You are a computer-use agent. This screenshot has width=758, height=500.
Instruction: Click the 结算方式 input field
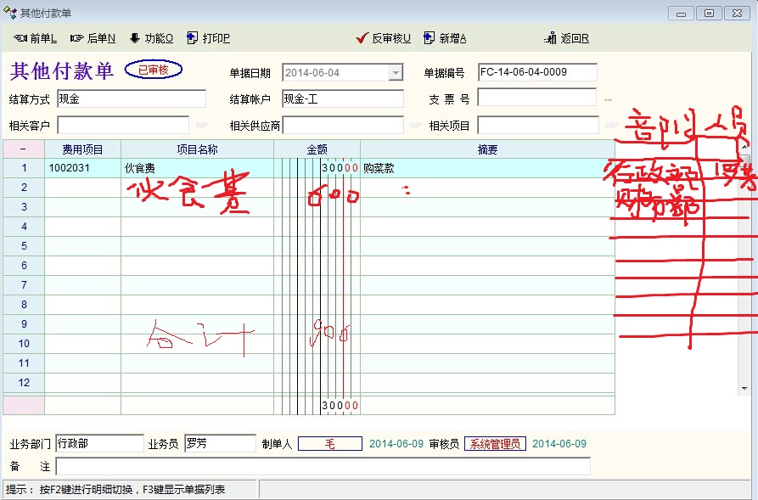click(x=132, y=98)
